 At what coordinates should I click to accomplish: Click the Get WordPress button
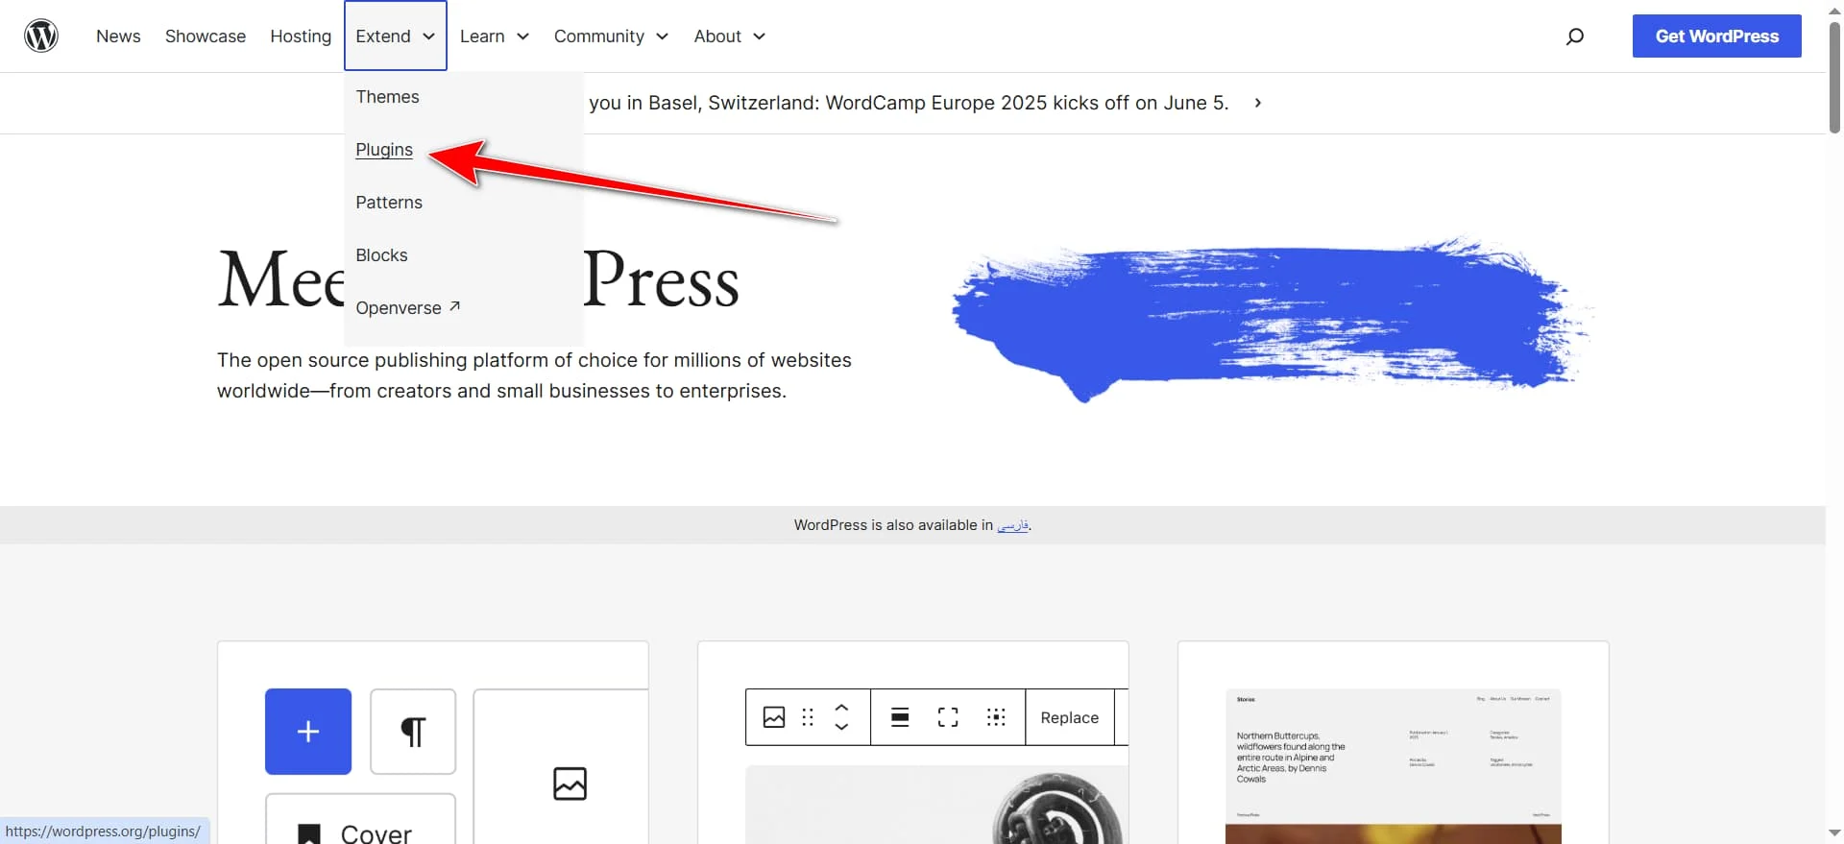(x=1717, y=36)
